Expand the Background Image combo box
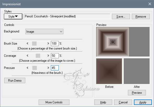This screenshot has width=154, height=107. 44,32
